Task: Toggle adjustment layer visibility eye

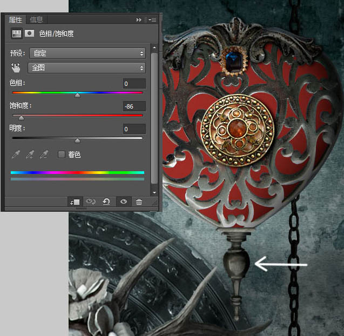Action: (124, 201)
